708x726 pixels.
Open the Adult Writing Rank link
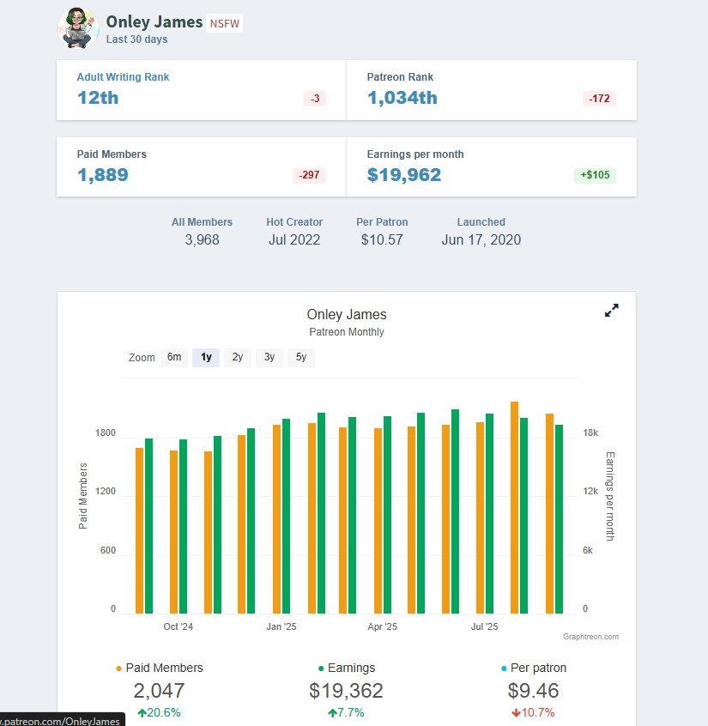[x=123, y=77]
